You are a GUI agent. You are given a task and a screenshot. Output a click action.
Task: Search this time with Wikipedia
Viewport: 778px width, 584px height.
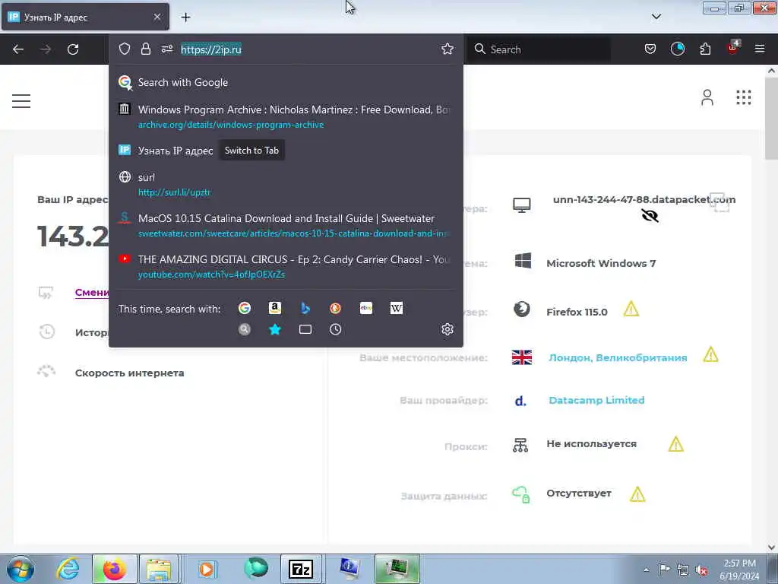397,309
